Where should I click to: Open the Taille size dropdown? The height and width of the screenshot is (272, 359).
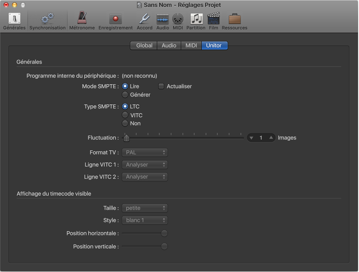coord(145,208)
